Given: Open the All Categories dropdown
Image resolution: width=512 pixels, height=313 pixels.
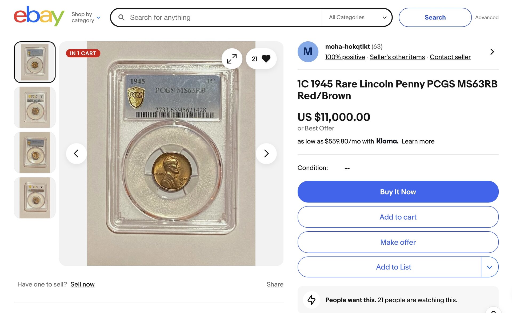Looking at the screenshot, I should 357,17.
